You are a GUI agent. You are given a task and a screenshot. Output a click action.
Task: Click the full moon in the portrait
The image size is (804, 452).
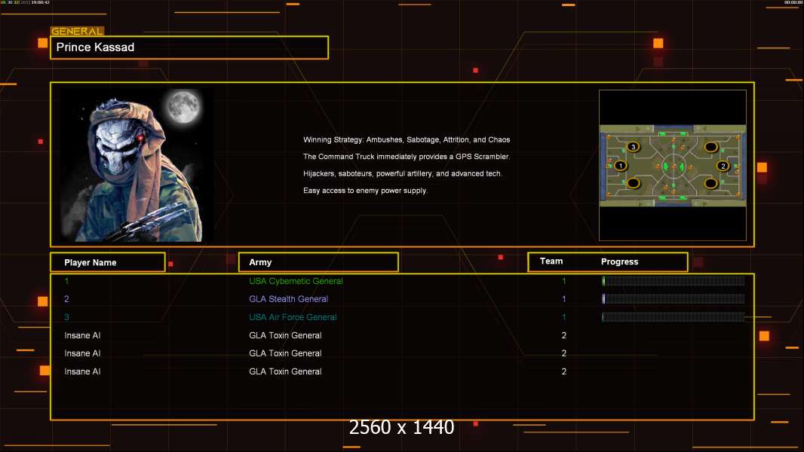coord(183,106)
